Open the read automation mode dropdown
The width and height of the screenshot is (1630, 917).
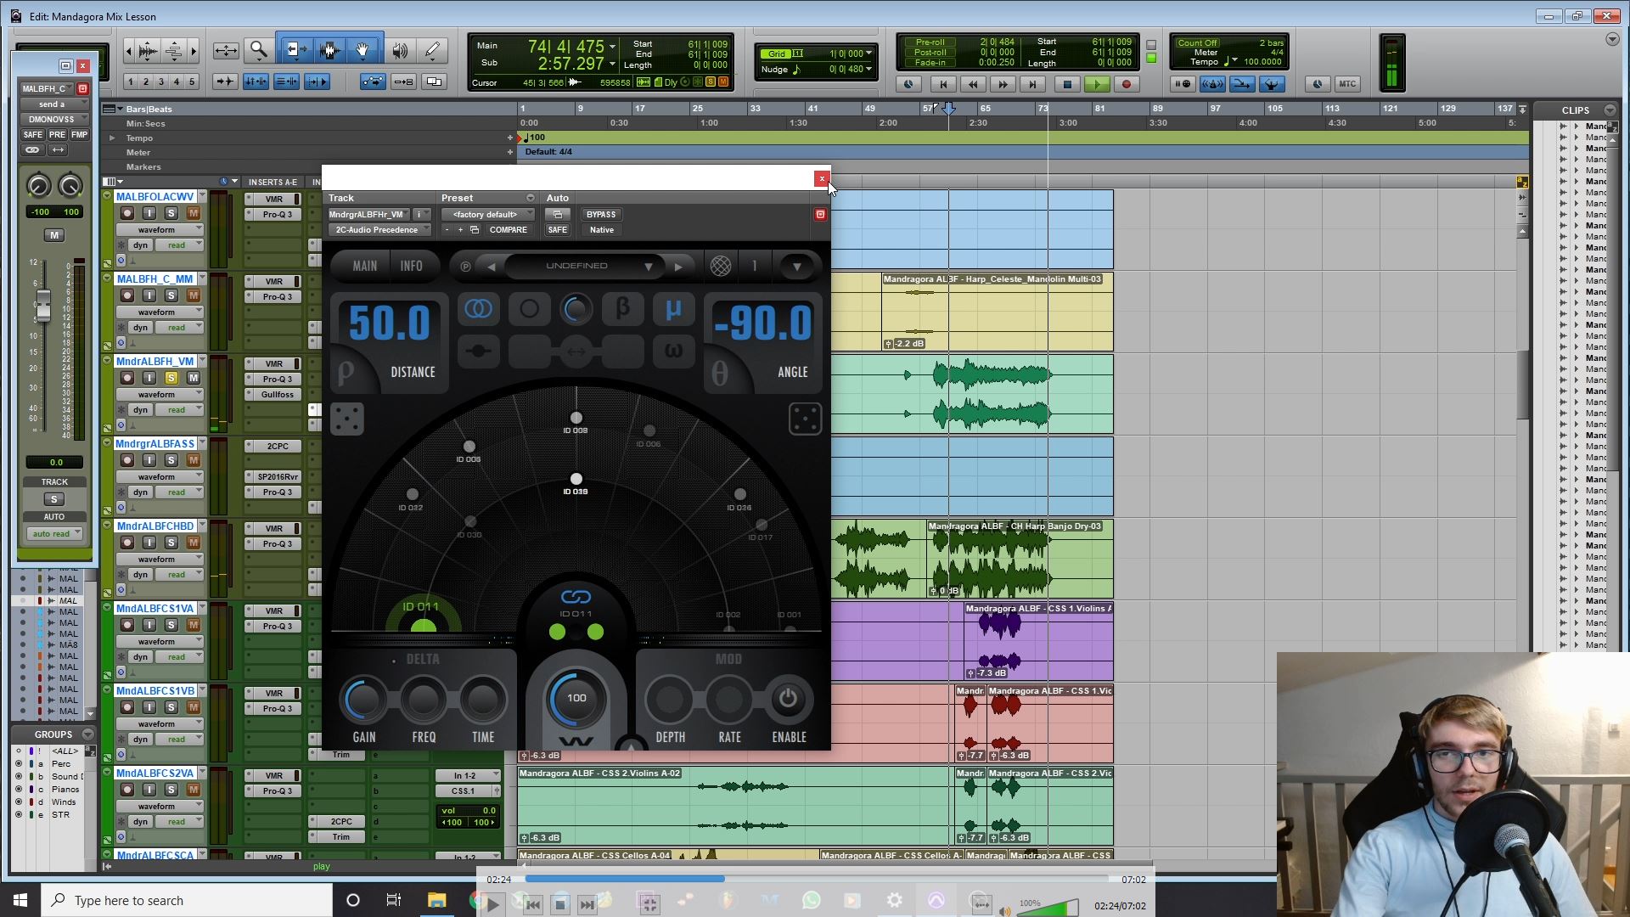pyautogui.click(x=179, y=245)
